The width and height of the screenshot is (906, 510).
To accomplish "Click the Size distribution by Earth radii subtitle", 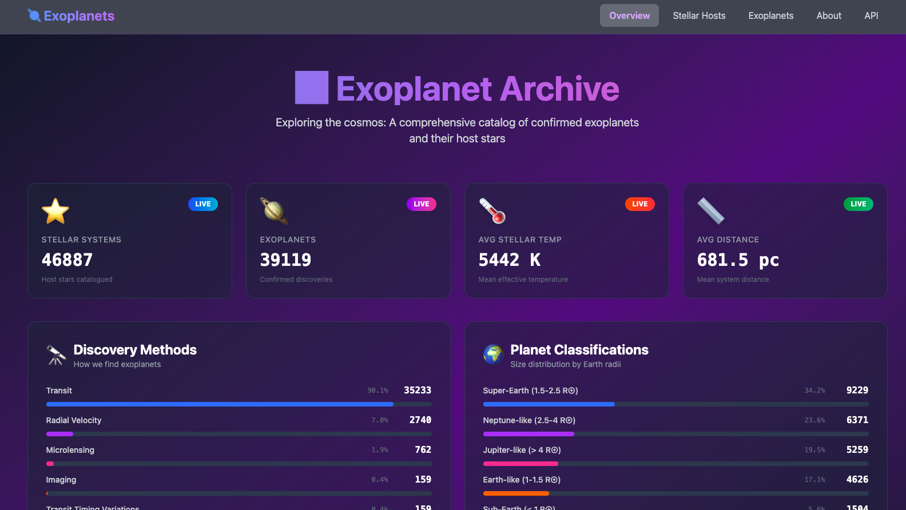I will click(566, 364).
